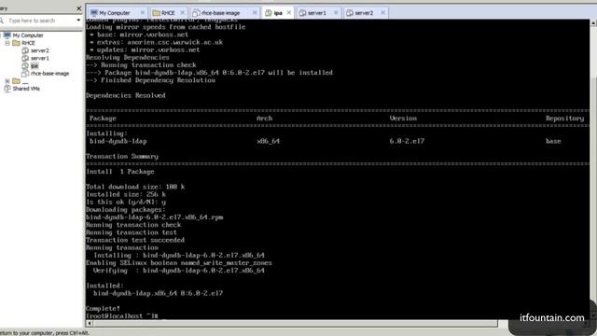Image resolution: width=597 pixels, height=336 pixels.
Task: Close the rhce-base-image tab
Action: [x=255, y=12]
